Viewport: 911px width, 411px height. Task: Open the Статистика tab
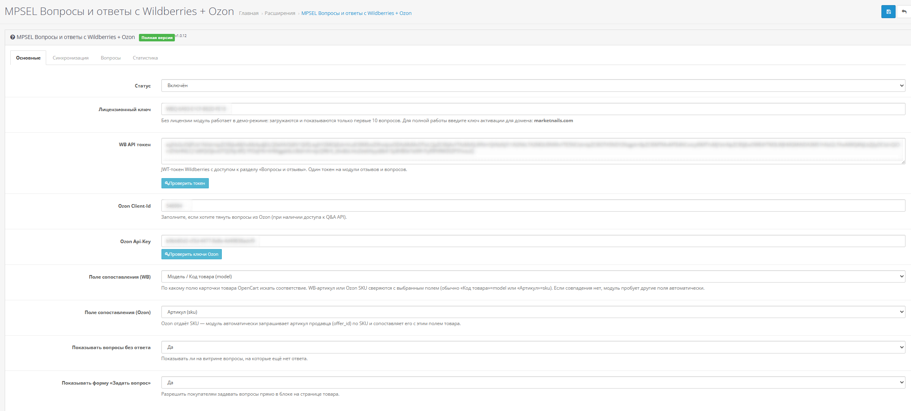(x=145, y=58)
